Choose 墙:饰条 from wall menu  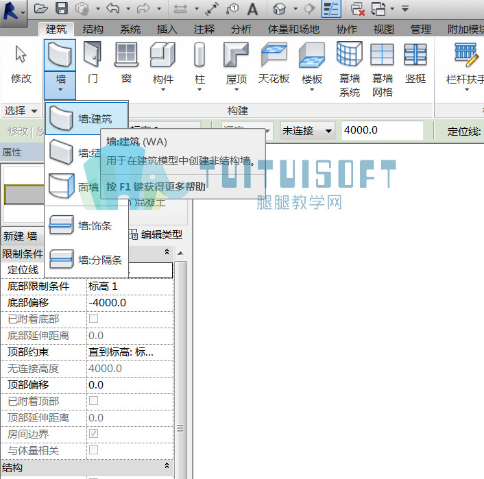[x=86, y=226]
